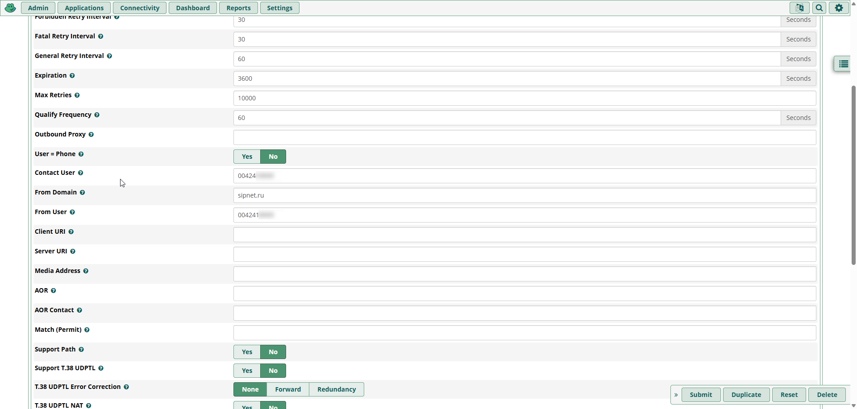Click the General Retry Interval input field

pos(507,59)
